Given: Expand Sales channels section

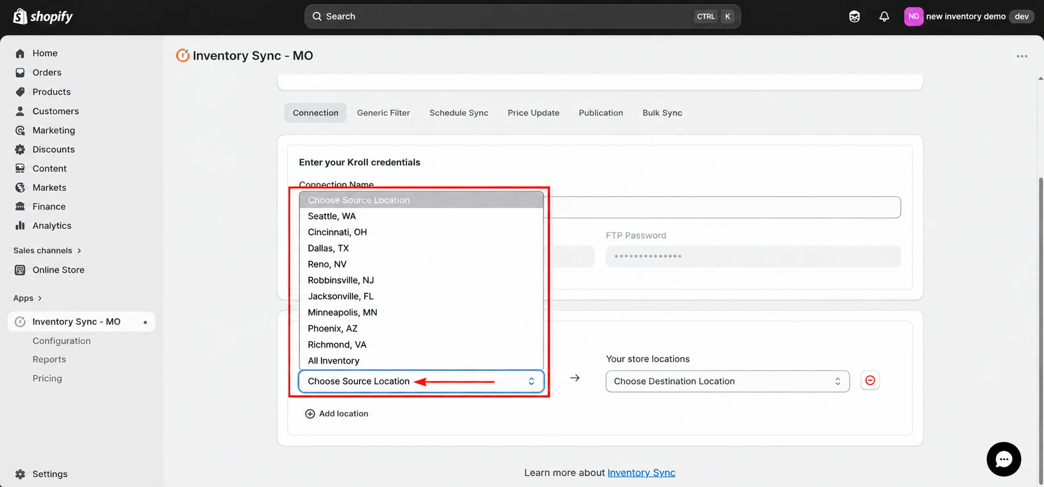Looking at the screenshot, I should click(47, 251).
